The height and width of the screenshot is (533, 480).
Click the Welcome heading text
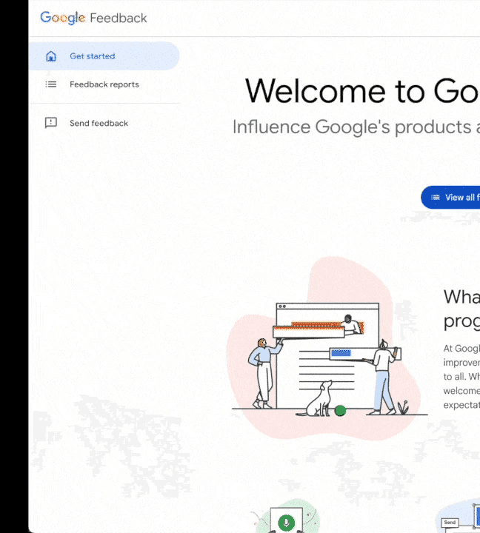(362, 91)
